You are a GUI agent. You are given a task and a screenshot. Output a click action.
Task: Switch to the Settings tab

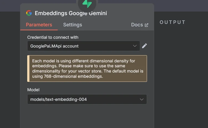(73, 25)
